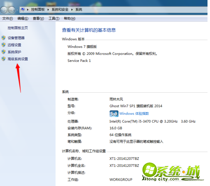This screenshot has height=186, width=210.
Task: Open the 文件(F) menu
Action: pos(7,18)
